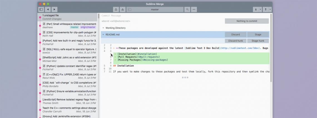Click the '7' badge on the [C++/ObjC] commit
The height and width of the screenshot is (118, 317).
click(x=44, y=74)
